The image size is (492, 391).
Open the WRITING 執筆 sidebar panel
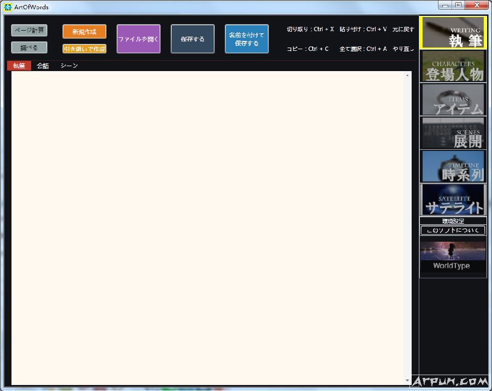point(453,33)
